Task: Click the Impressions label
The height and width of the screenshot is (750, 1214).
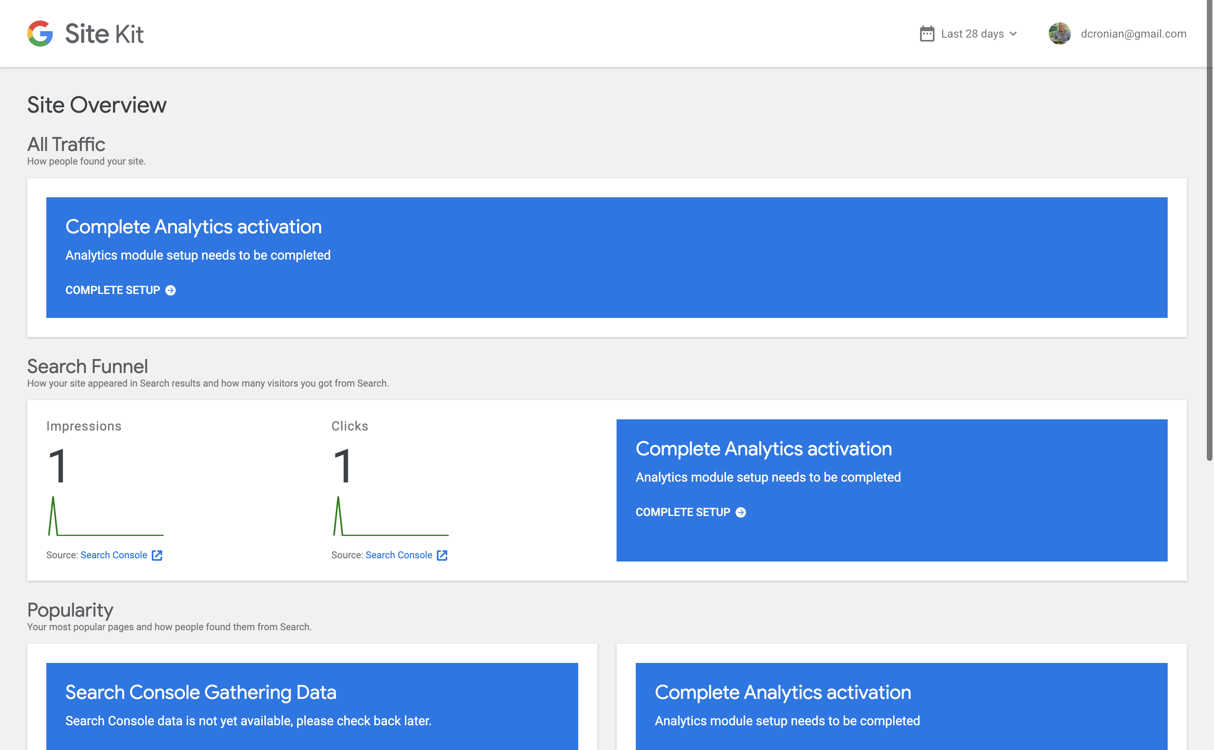Action: [84, 426]
